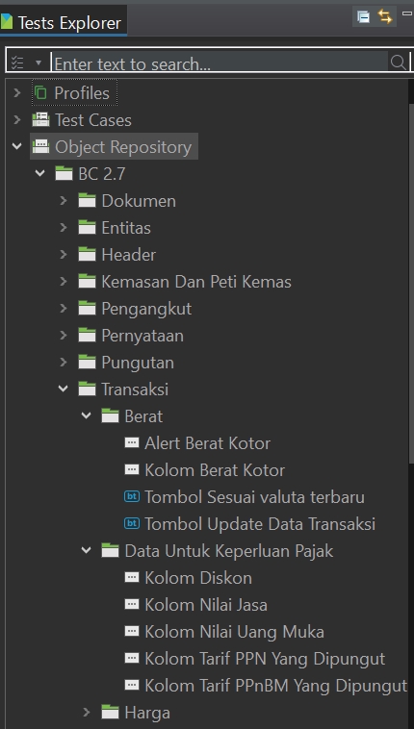Click the Pungutan folder icon
This screenshot has height=729, width=414.
(x=87, y=363)
